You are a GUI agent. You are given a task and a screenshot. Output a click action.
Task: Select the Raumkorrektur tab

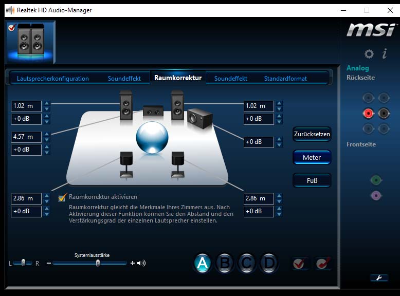pos(178,78)
